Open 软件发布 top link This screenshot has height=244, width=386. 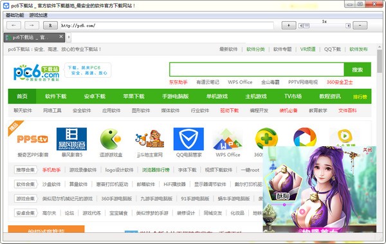click(358, 50)
